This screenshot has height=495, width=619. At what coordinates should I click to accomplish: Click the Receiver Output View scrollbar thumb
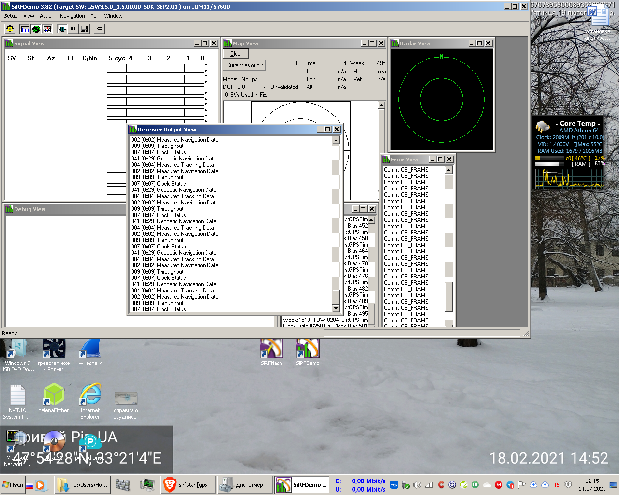point(336,296)
